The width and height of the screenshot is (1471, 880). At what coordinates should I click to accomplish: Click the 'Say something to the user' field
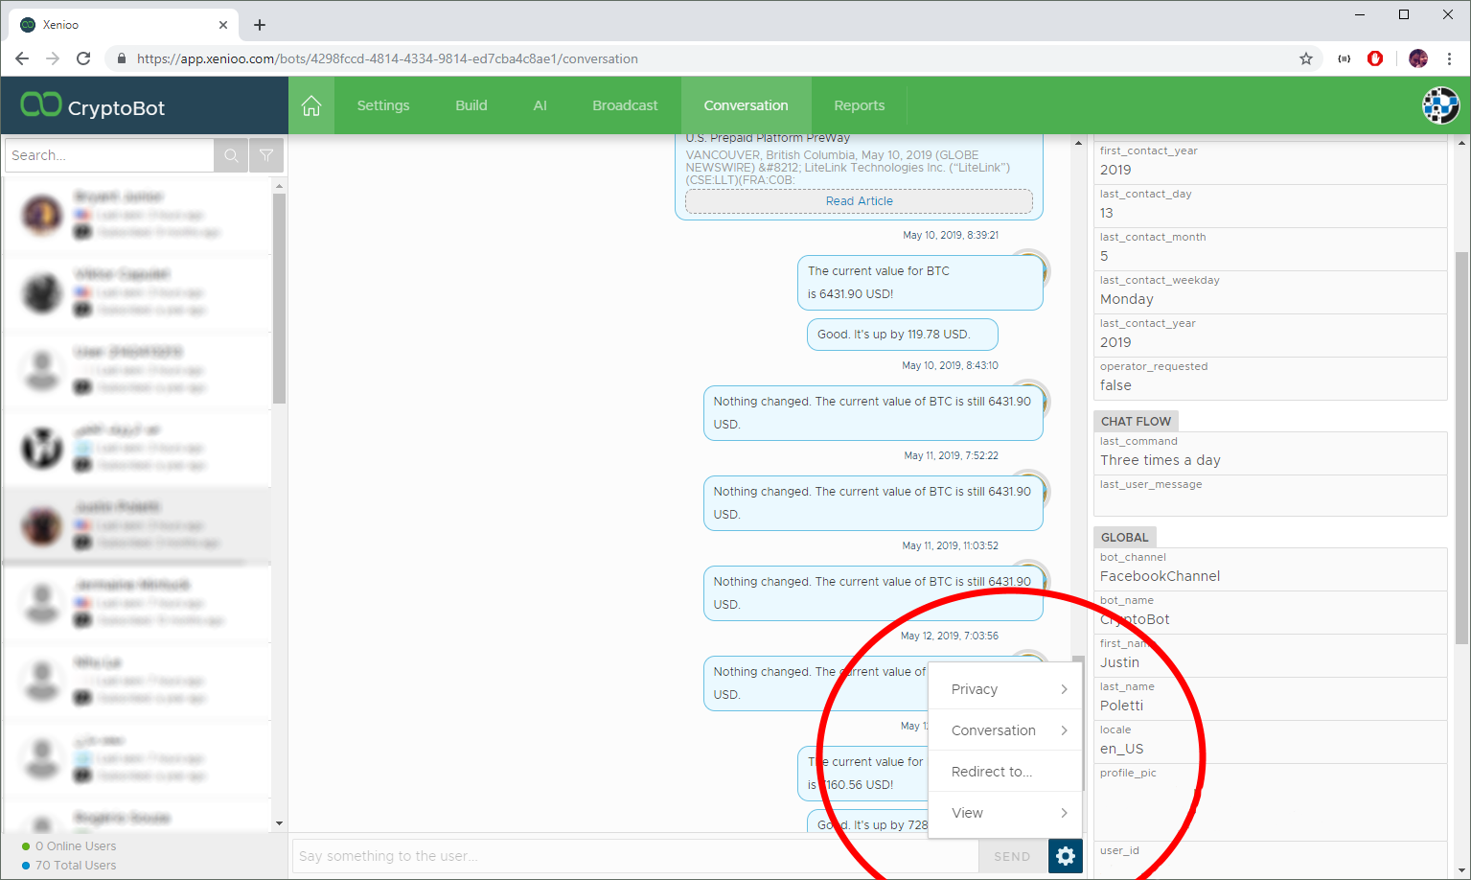(x=632, y=856)
